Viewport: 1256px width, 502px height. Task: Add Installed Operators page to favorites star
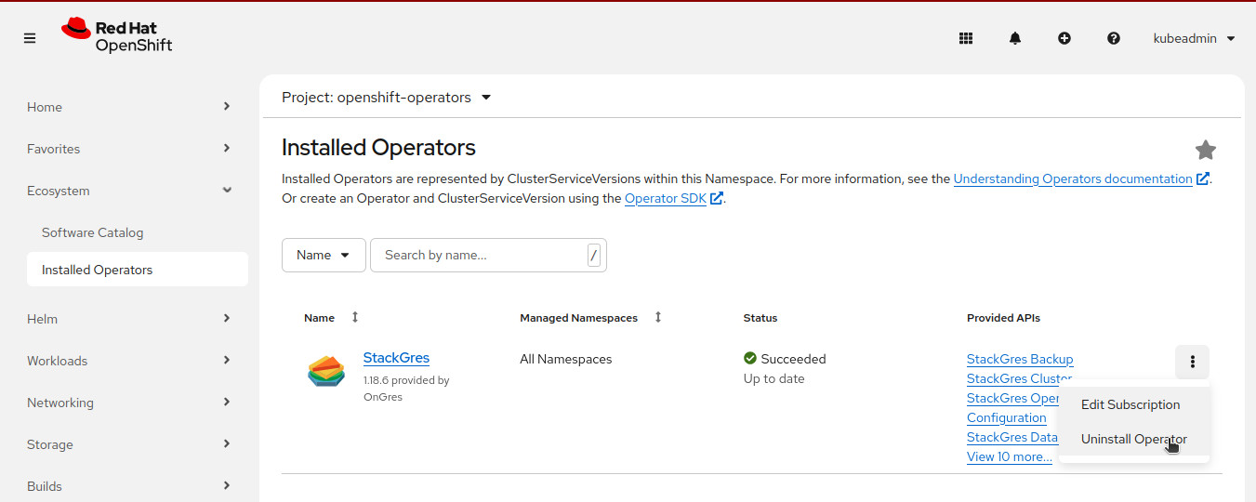pos(1206,150)
